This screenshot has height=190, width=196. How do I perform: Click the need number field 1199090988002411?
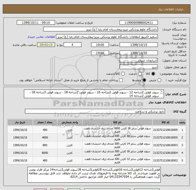(x=139, y=23)
